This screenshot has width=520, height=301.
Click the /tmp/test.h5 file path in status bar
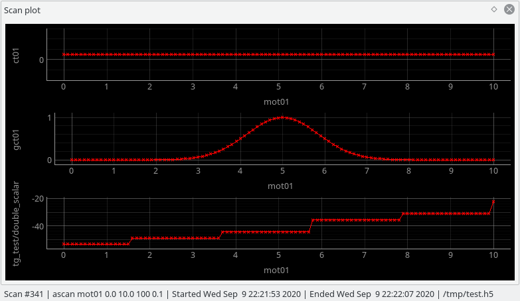point(468,294)
